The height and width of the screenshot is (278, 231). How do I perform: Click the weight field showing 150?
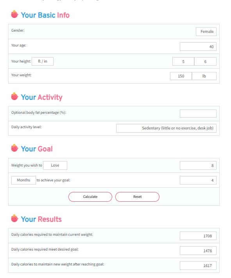tap(181, 76)
